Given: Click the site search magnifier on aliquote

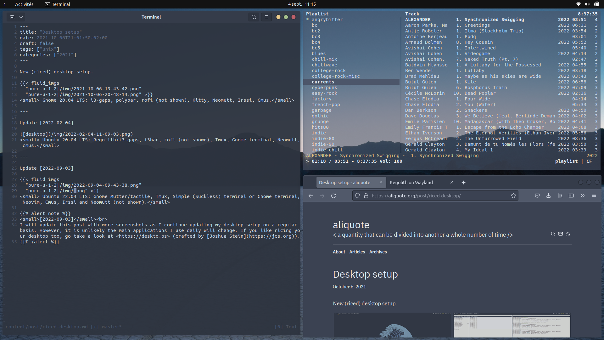Looking at the screenshot, I should [553, 234].
